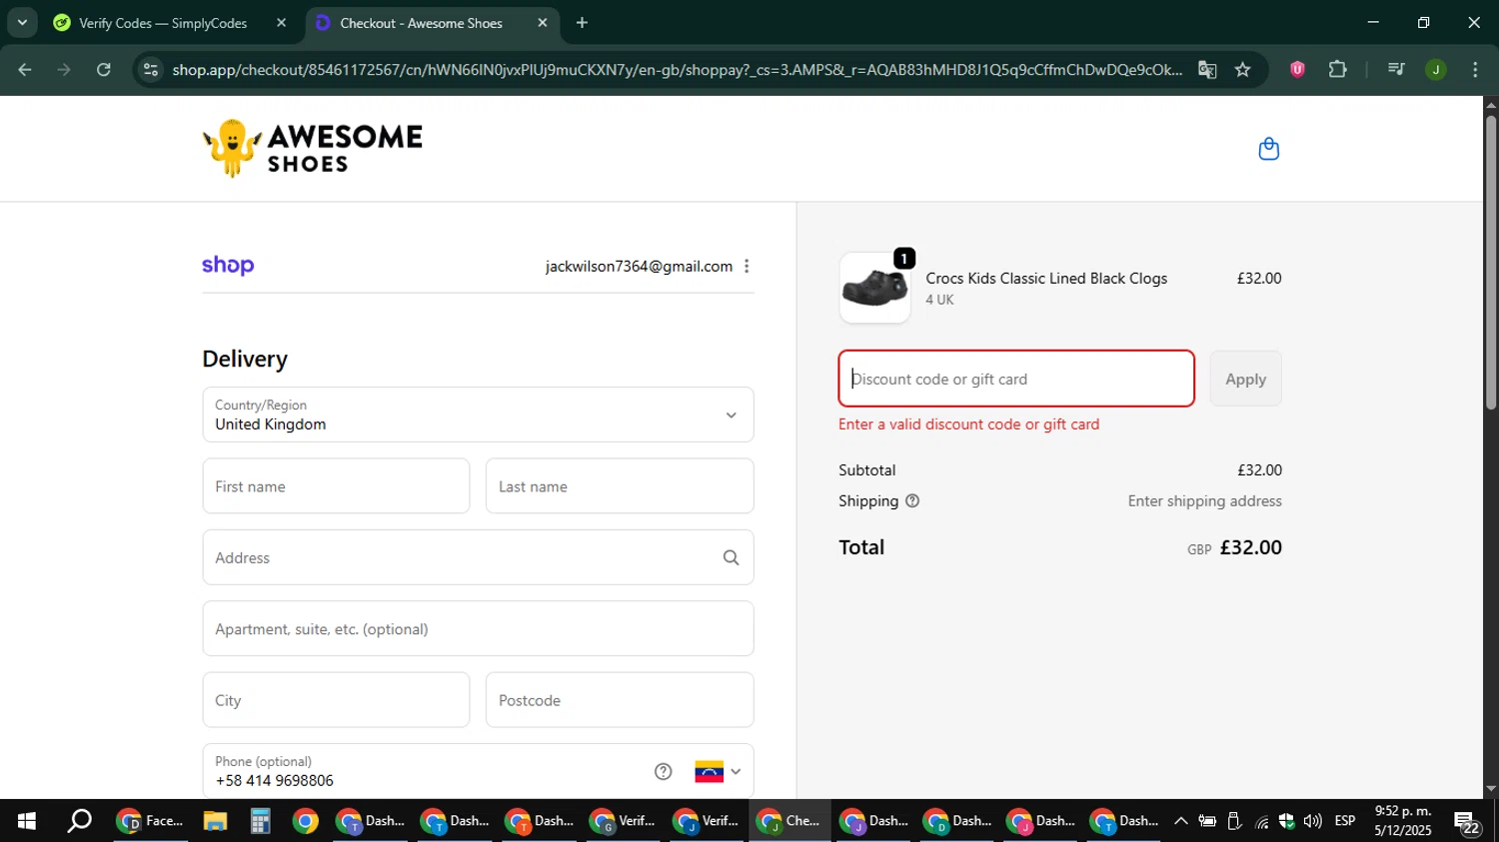Open the notification center icon
Screen dimensions: 1499x842
pos(1467,822)
